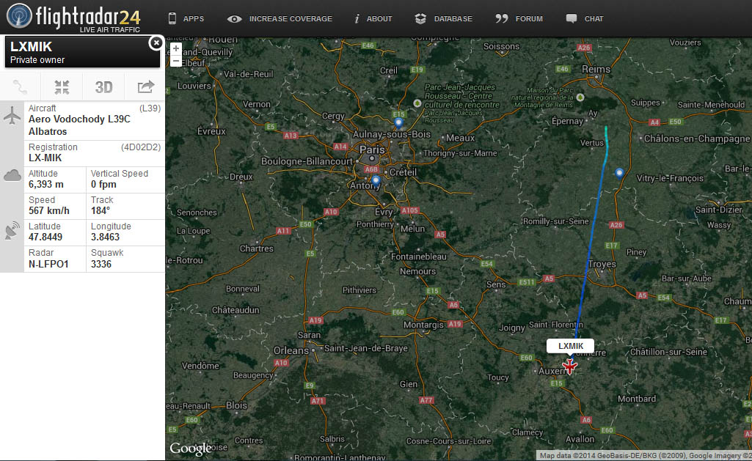Click the Map data copyright notice
The height and width of the screenshot is (461, 752).
coord(645,455)
